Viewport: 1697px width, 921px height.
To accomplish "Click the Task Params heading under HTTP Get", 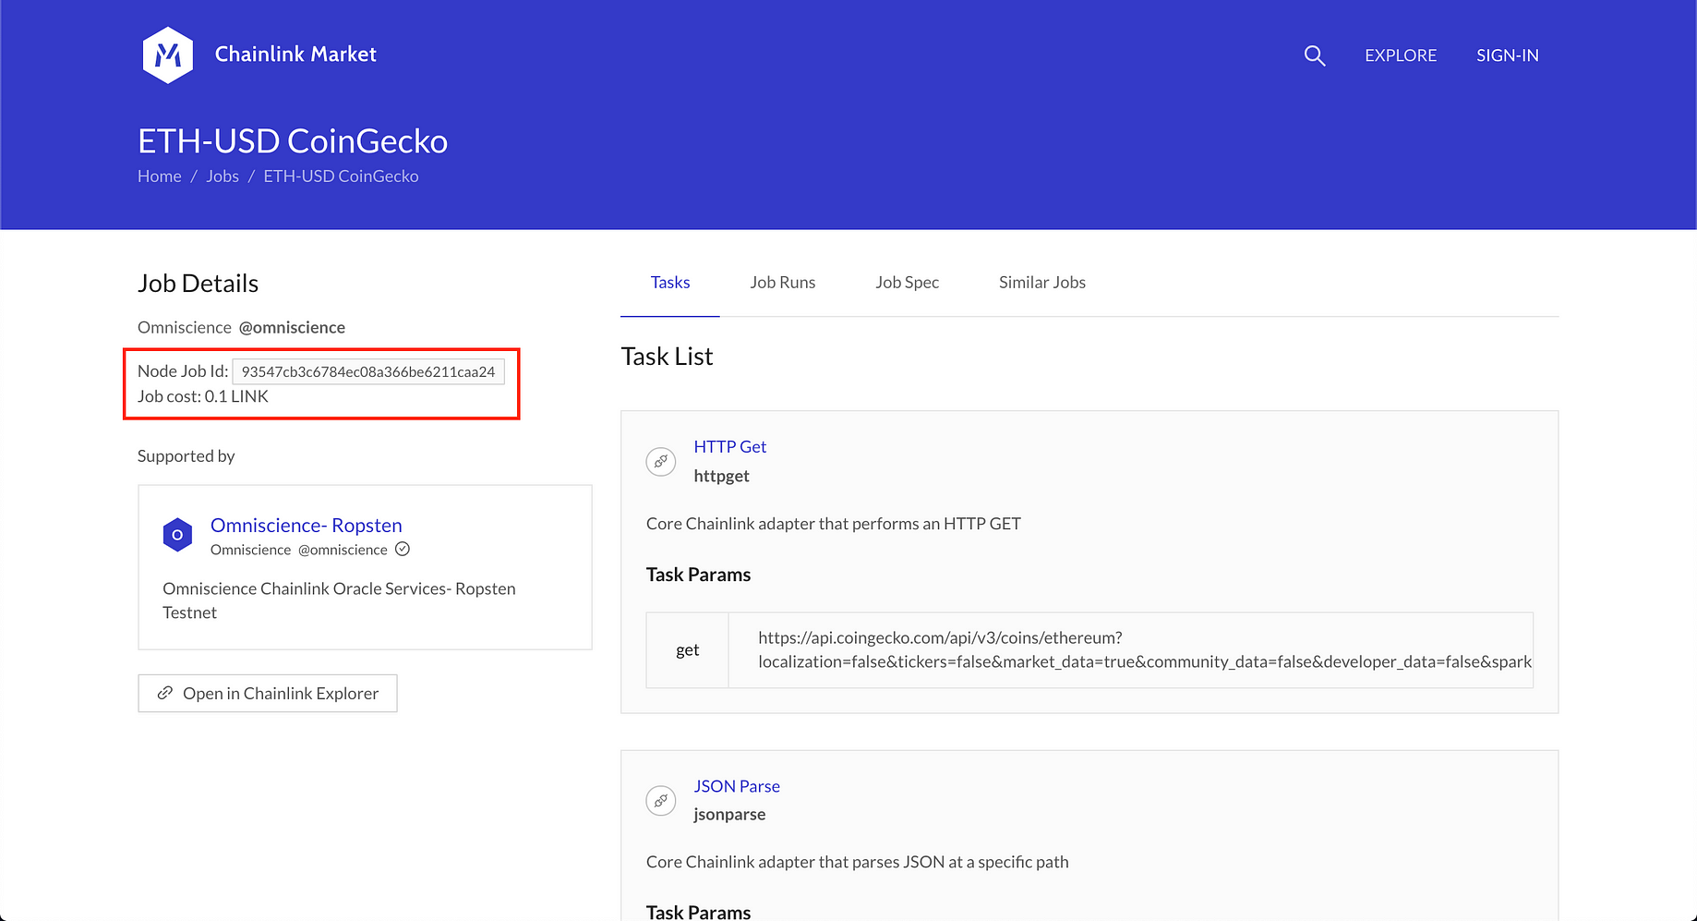I will [x=698, y=575].
